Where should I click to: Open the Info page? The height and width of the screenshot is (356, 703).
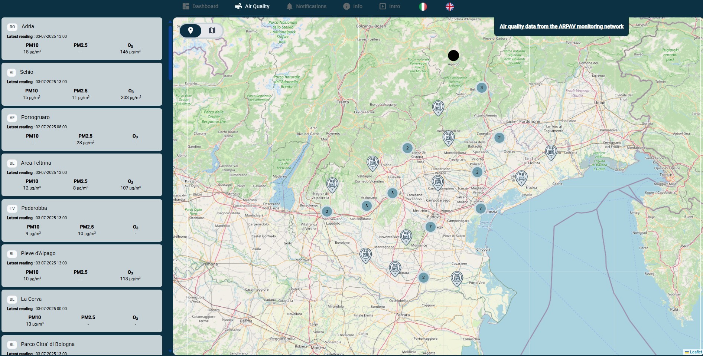click(x=353, y=6)
